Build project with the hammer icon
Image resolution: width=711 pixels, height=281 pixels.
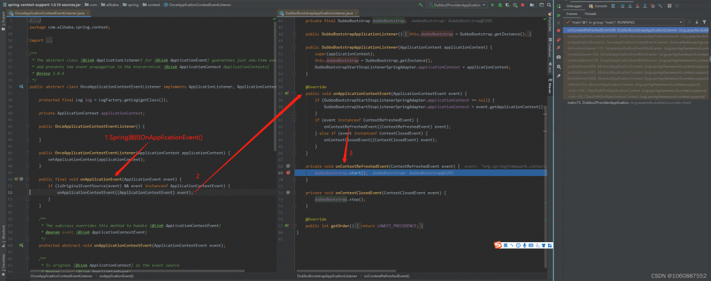pyautogui.click(x=421, y=5)
